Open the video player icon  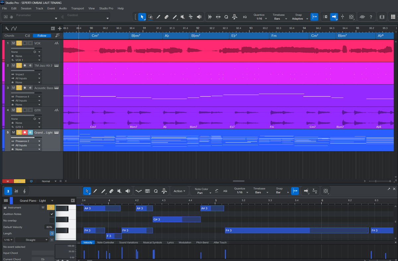coord(382,17)
